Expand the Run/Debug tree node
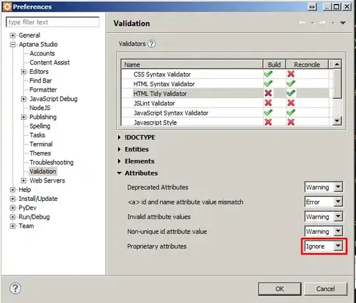Image resolution: width=356 pixels, height=303 pixels. click(13, 217)
